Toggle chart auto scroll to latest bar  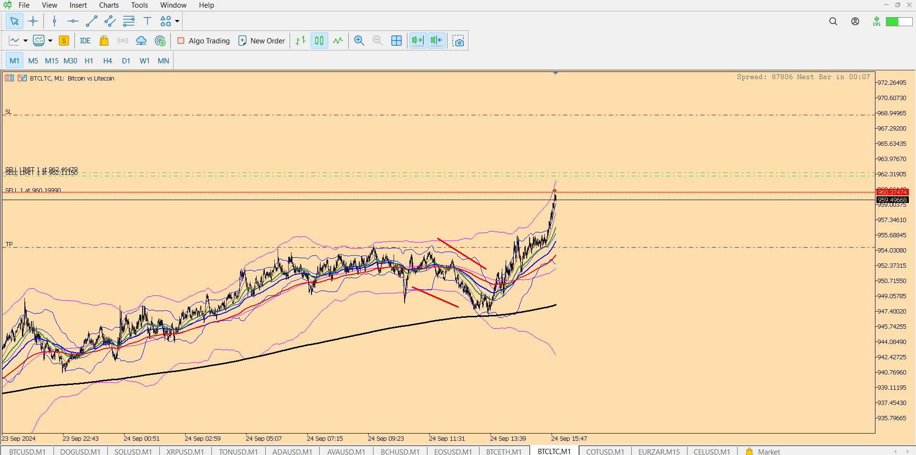417,41
